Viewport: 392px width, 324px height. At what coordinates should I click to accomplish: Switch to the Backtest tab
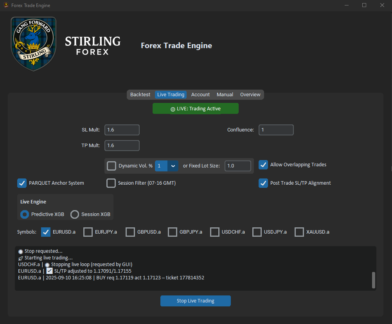click(x=140, y=95)
